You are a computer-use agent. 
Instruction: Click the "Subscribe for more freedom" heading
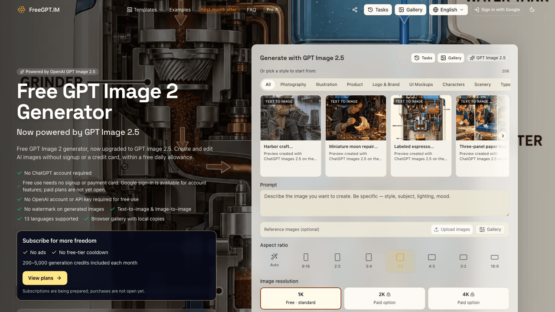pyautogui.click(x=59, y=240)
